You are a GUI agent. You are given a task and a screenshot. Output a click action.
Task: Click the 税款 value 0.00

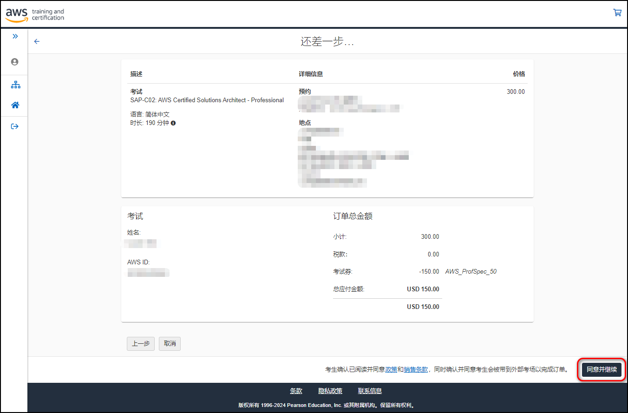(x=433, y=254)
